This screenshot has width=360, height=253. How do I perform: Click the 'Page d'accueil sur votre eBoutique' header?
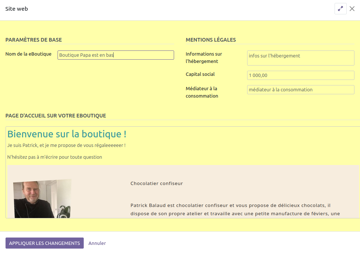(56, 116)
